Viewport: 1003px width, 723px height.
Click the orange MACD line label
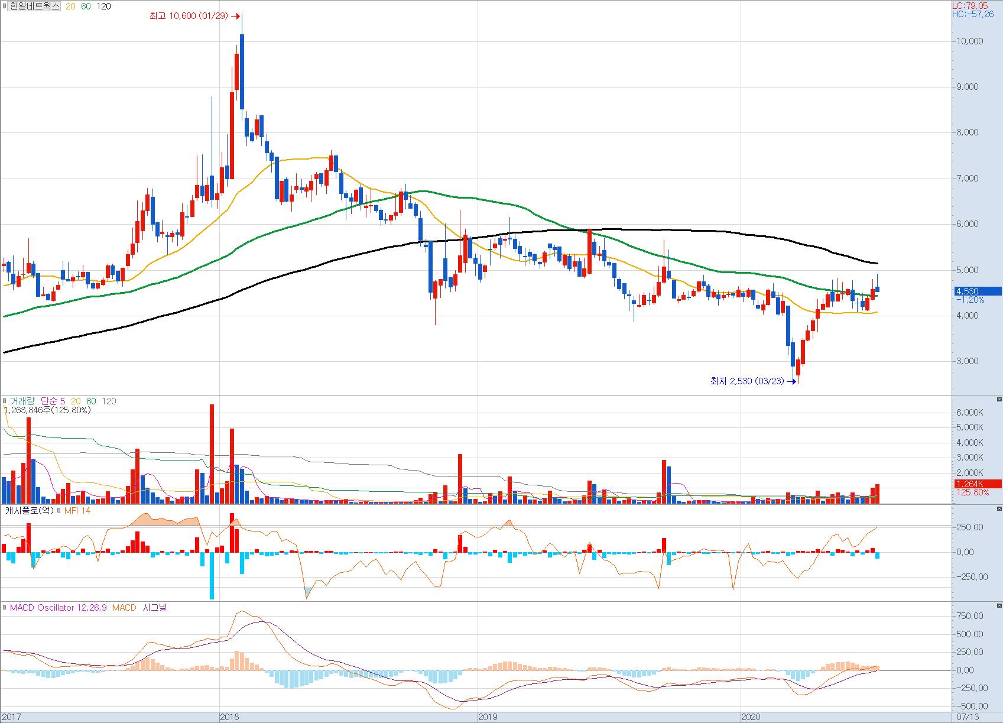124,608
